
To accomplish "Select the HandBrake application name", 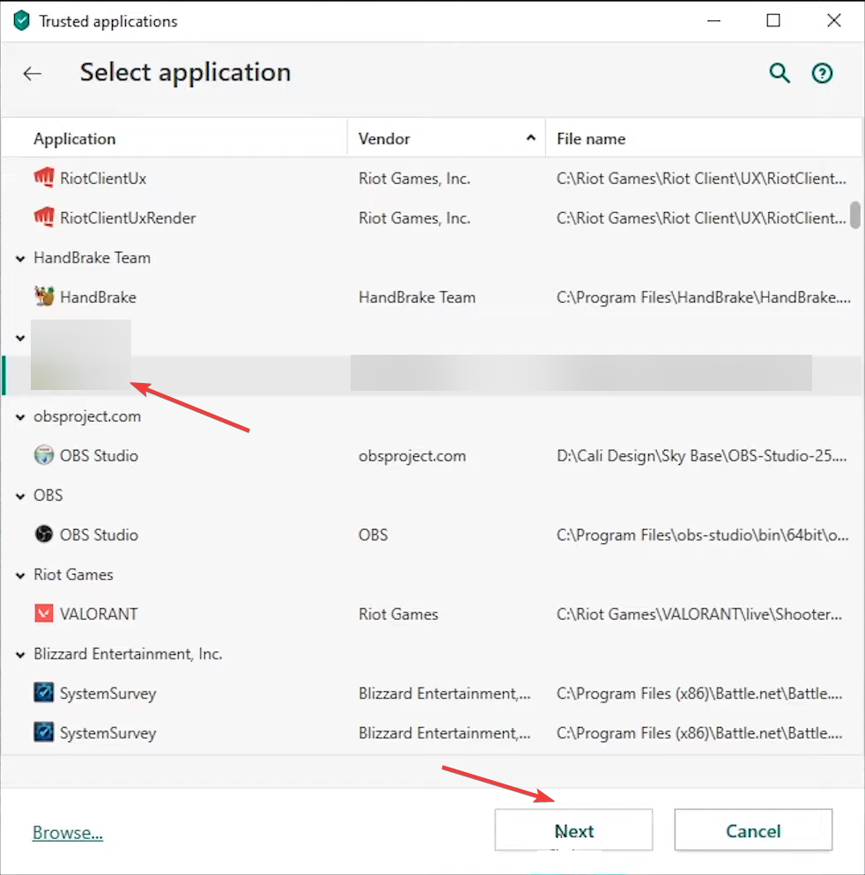I will pos(99,298).
